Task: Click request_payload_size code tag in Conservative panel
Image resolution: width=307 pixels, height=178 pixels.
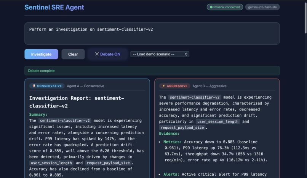Action: pos(108,163)
